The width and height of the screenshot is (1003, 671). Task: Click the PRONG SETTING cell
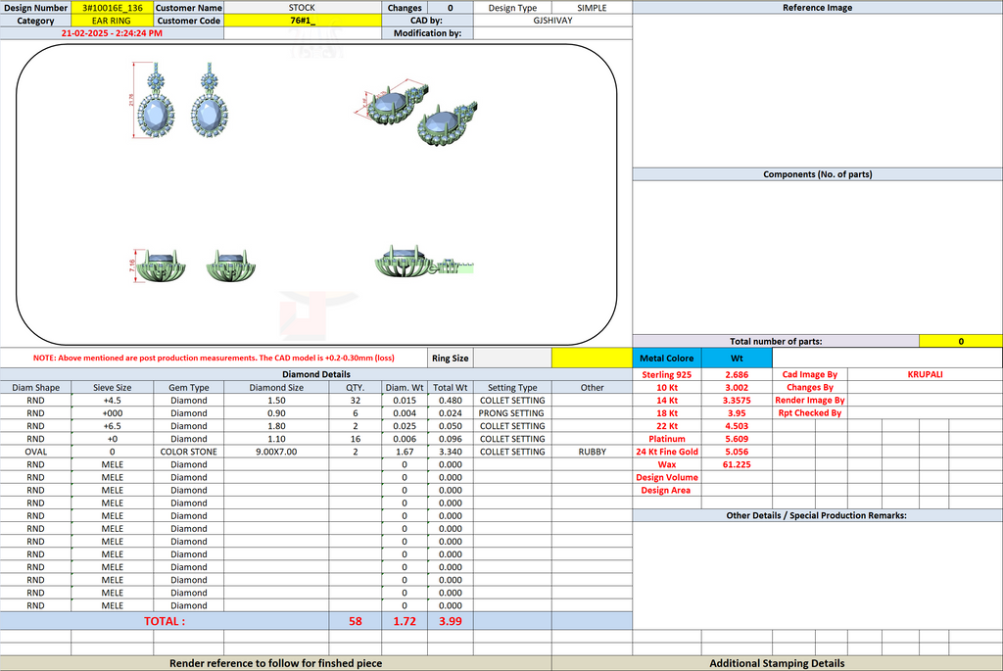point(512,413)
